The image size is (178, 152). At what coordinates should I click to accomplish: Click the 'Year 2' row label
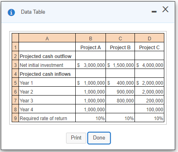pos(26,92)
